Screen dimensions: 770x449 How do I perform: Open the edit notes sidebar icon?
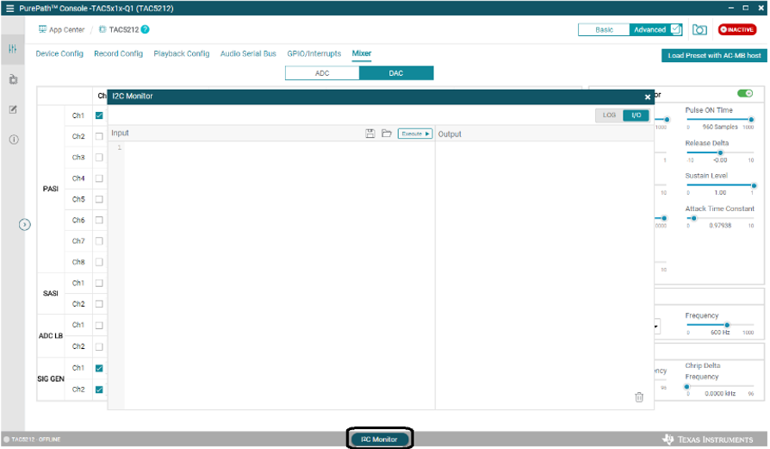13,109
